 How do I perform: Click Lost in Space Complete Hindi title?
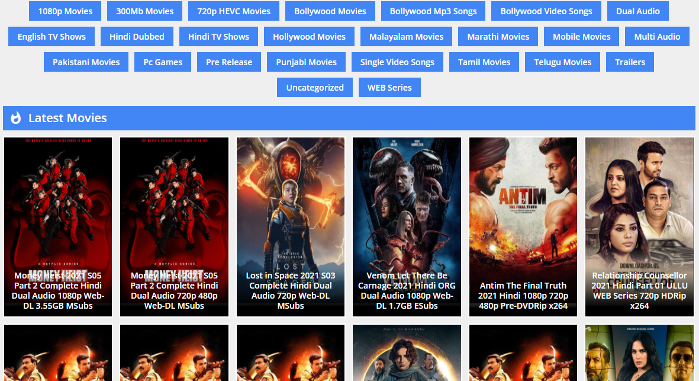click(291, 290)
